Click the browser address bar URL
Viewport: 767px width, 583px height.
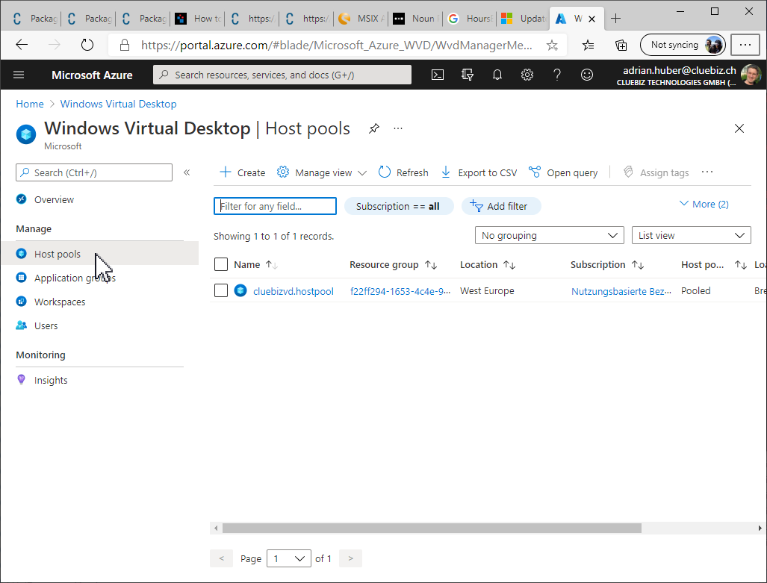point(337,46)
